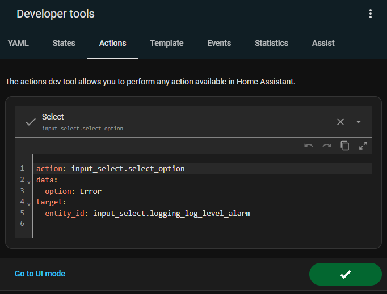Click the Go to UI mode link
This screenshot has height=294, width=387.
click(40, 274)
